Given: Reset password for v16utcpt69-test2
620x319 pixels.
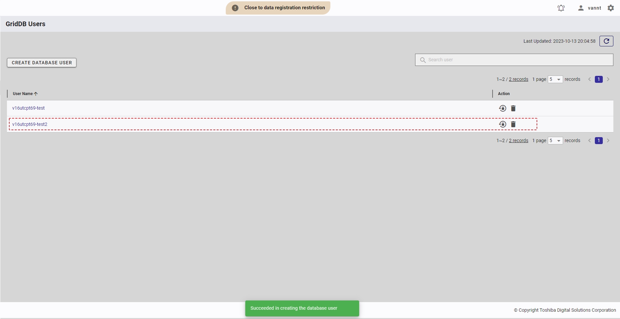Looking at the screenshot, I should [502, 124].
